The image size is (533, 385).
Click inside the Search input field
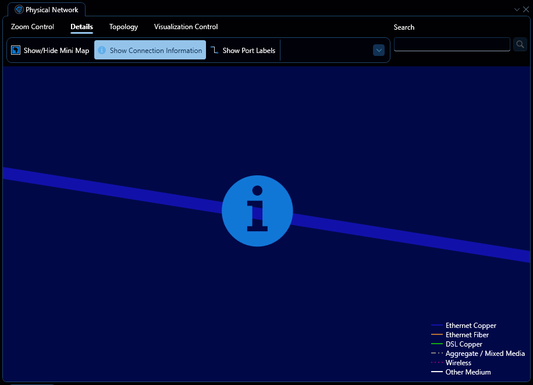452,44
